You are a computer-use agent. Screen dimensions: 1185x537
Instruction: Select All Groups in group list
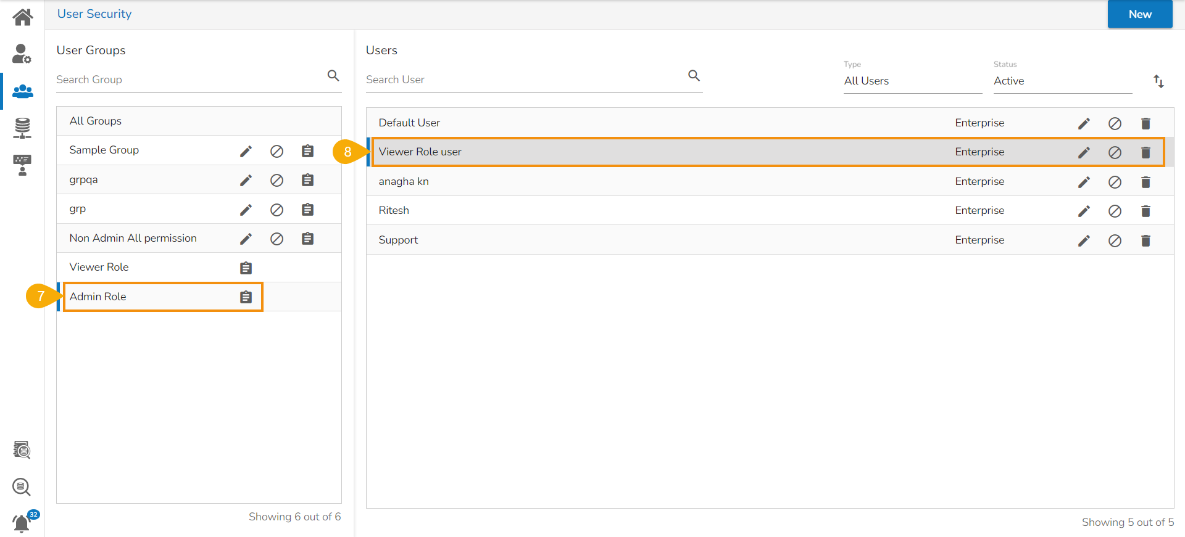click(x=96, y=121)
